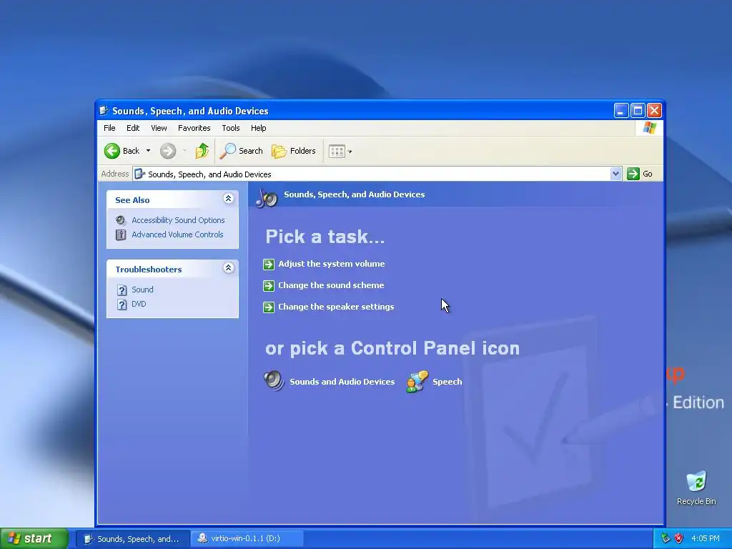
Task: Collapse the See Also panel
Action: coord(228,199)
